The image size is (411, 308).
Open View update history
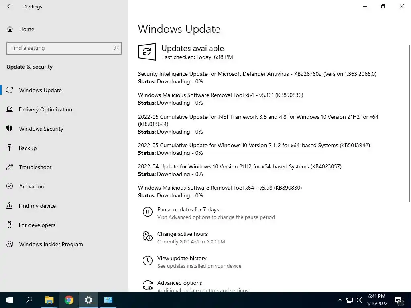(182, 259)
